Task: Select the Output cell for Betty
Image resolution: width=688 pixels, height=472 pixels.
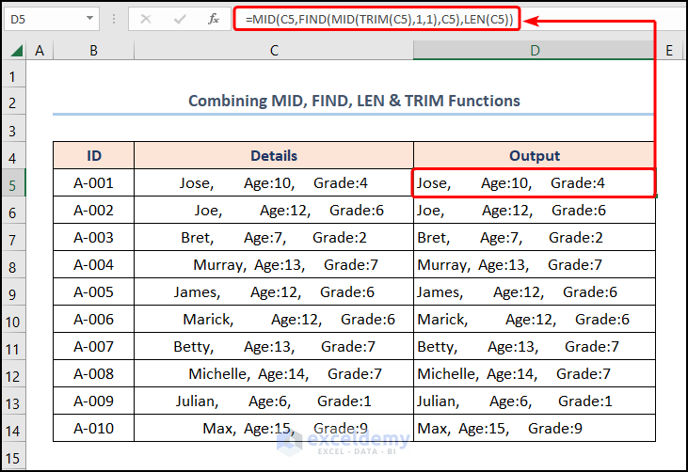Action: (x=534, y=346)
